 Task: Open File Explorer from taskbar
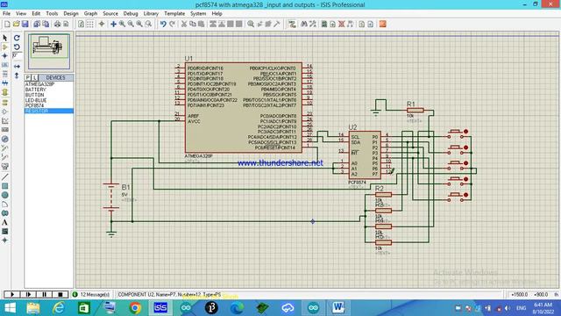tap(33, 308)
